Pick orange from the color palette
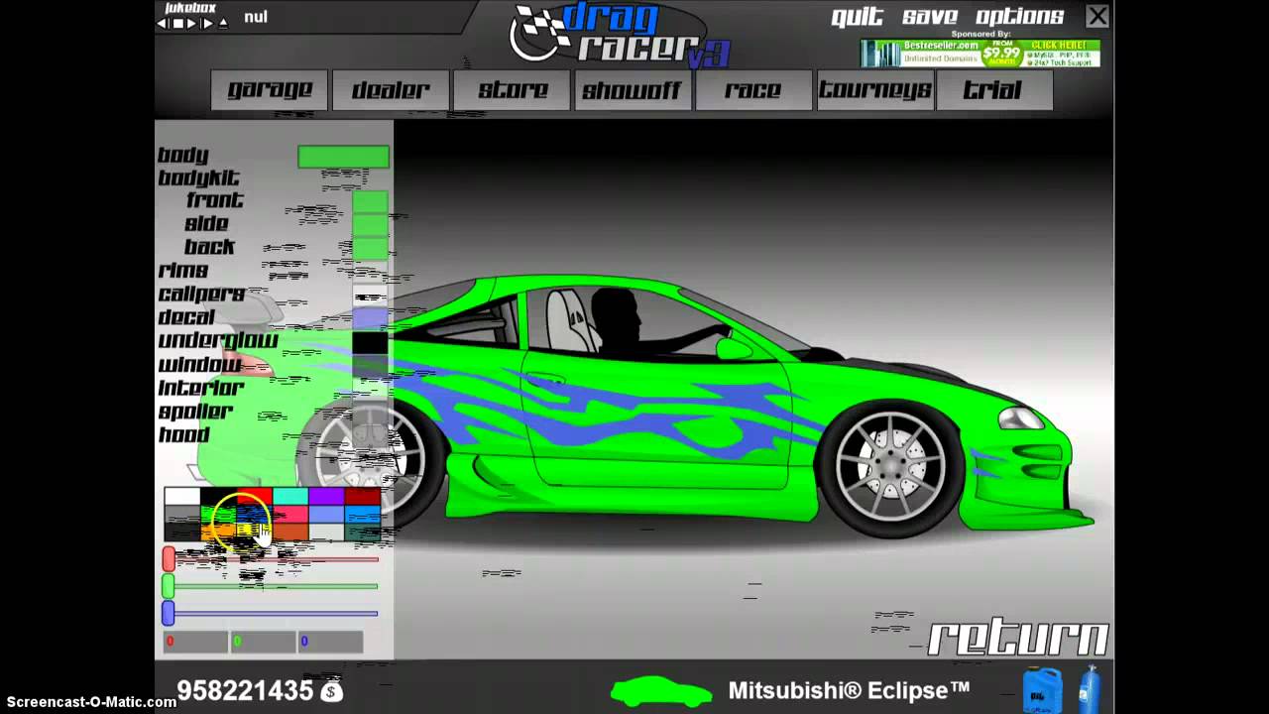 218,533
